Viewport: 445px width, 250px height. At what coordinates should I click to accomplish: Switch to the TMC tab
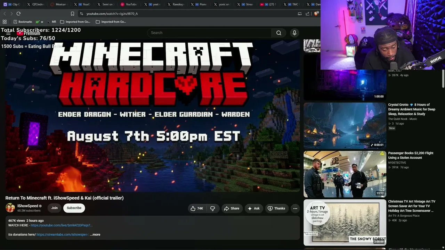tap(292, 5)
